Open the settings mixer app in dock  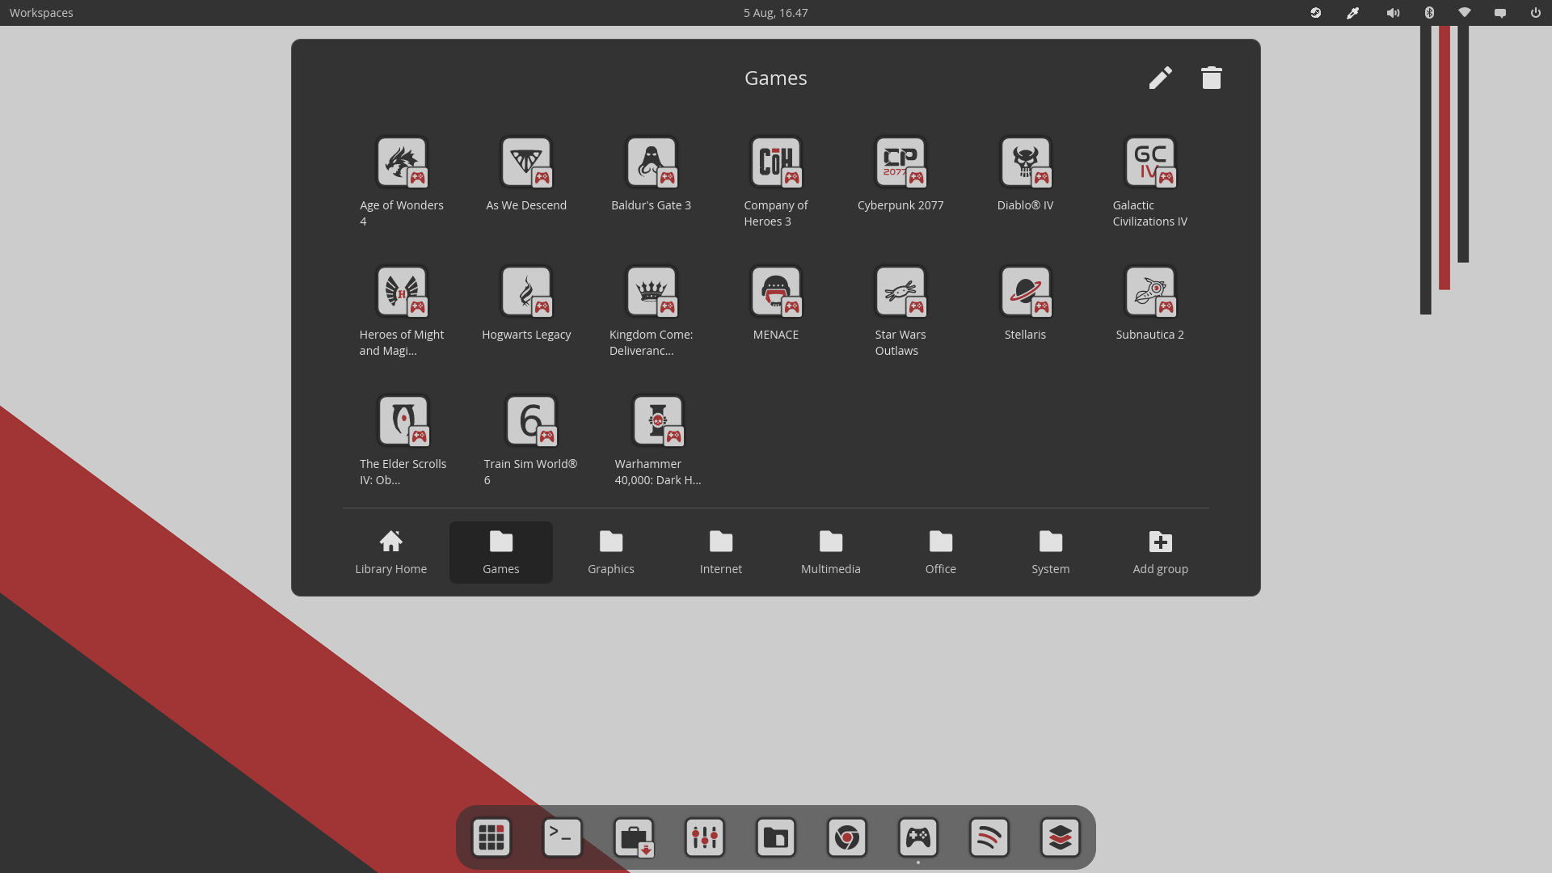pos(705,837)
